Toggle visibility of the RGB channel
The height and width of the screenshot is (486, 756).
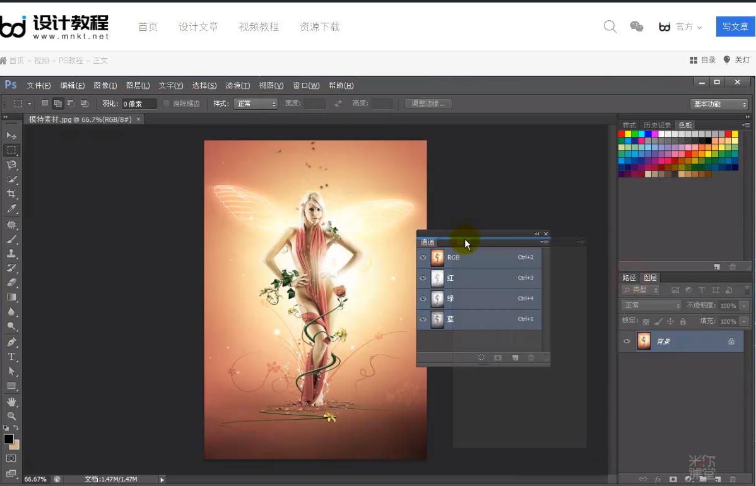(x=423, y=257)
